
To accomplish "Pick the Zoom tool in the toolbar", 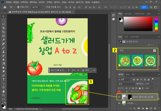I will point(3,95).
